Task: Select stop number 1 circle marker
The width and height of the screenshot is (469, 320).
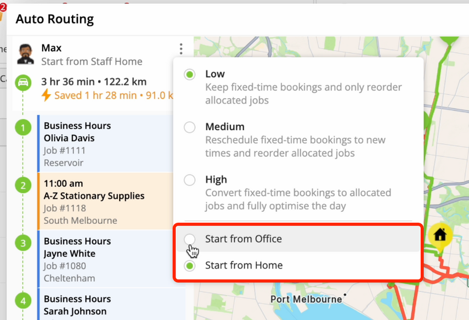Action: [x=23, y=127]
